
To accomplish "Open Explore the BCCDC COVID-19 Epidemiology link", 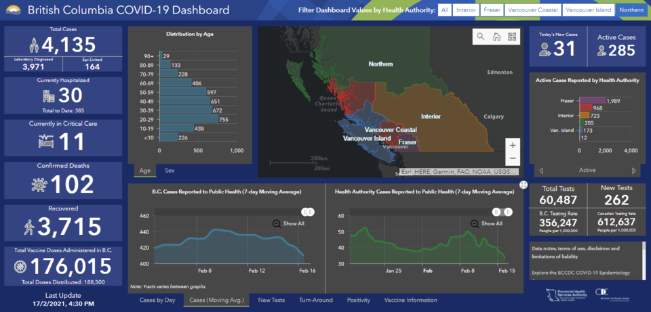I will (x=580, y=273).
